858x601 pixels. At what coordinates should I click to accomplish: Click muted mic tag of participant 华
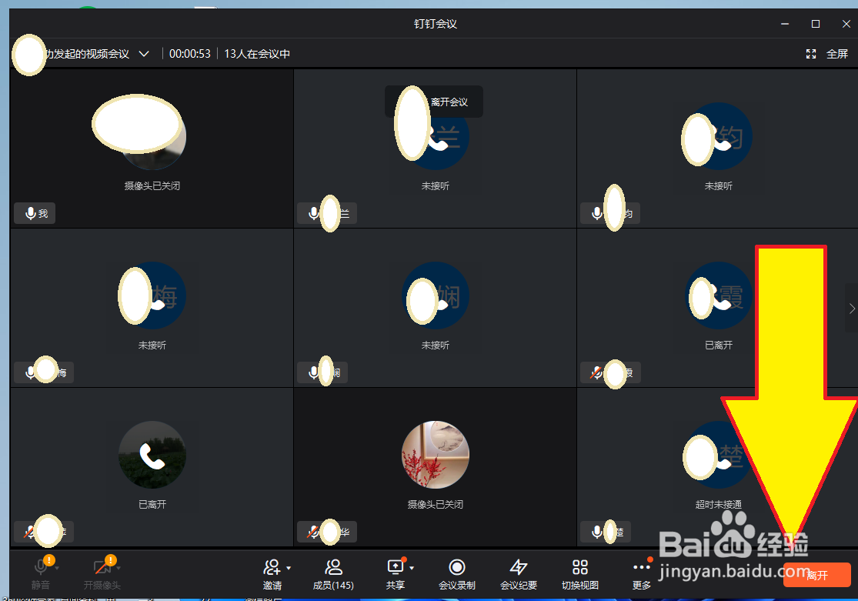(327, 532)
